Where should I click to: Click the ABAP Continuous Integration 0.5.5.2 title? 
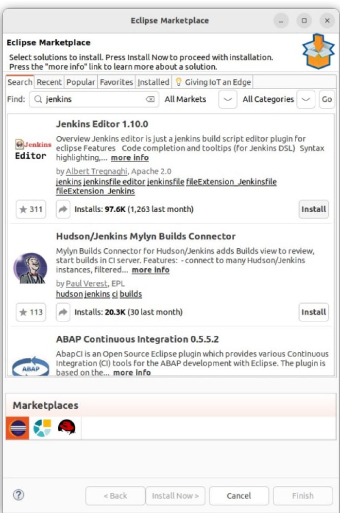click(x=137, y=339)
